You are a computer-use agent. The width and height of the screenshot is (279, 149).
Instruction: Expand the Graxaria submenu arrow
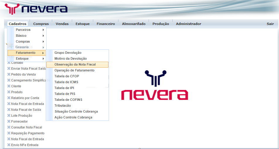[43, 47]
